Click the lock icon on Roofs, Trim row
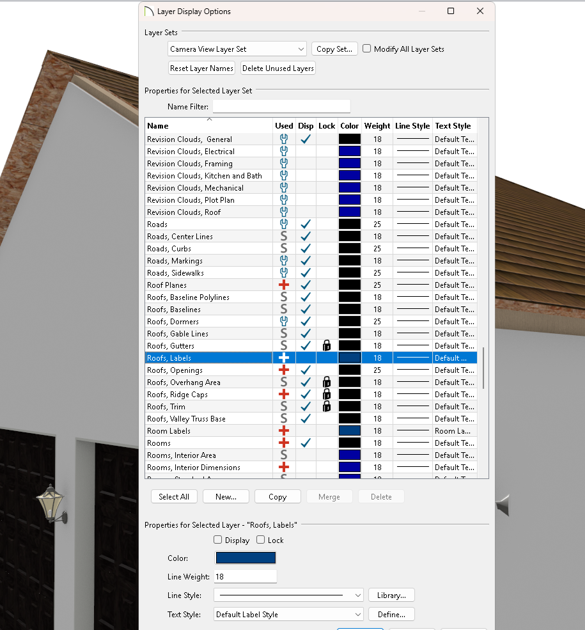585x630 pixels. tap(327, 407)
